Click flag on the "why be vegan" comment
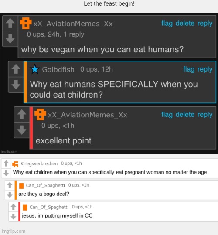The width and height of the screenshot is (218, 235). click(x=167, y=24)
